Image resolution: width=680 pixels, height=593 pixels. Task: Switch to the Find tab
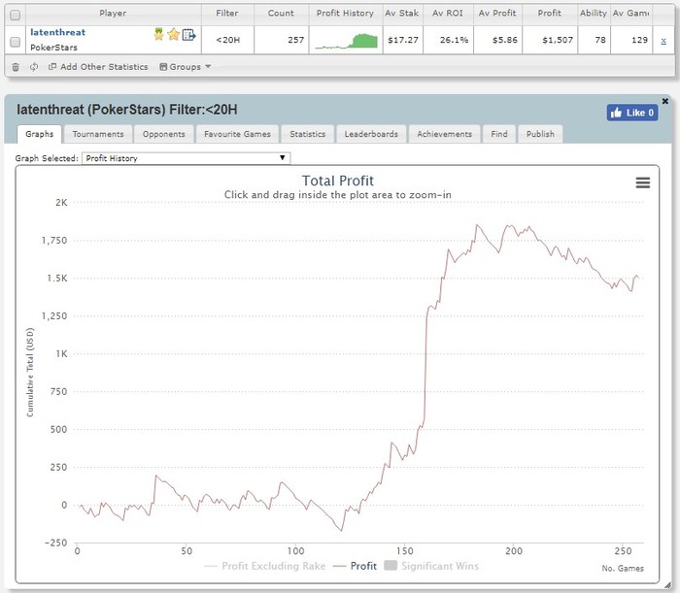pos(499,134)
